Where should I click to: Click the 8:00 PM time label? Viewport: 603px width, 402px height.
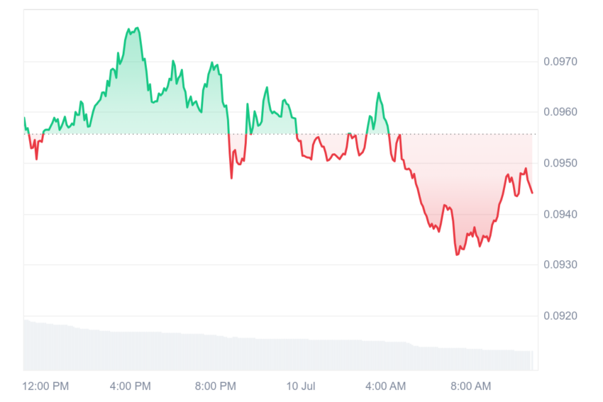216,386
